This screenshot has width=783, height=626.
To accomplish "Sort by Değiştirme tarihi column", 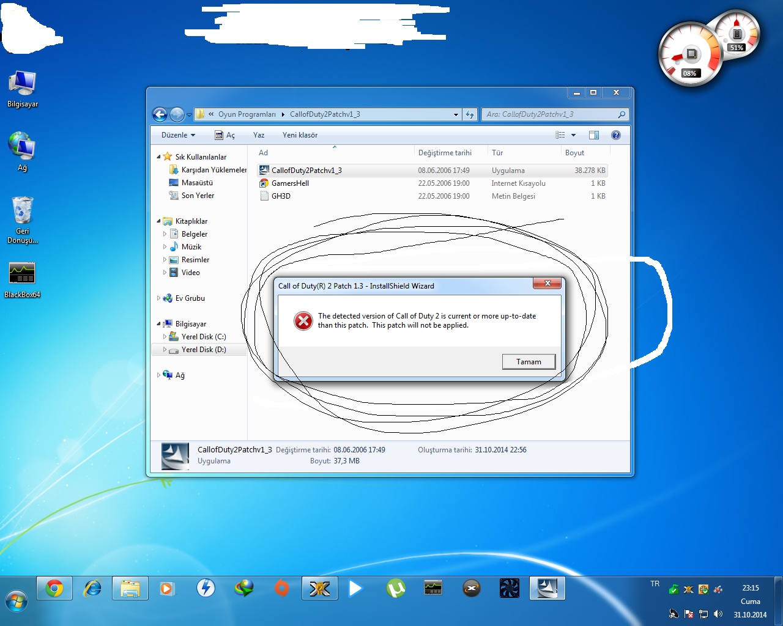I will pos(450,153).
